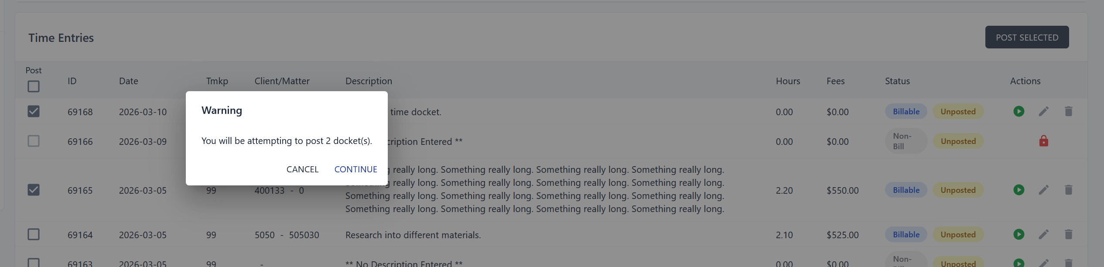This screenshot has width=1104, height=267.
Task: Click the Billable status badge for entry 69164
Action: coord(906,235)
